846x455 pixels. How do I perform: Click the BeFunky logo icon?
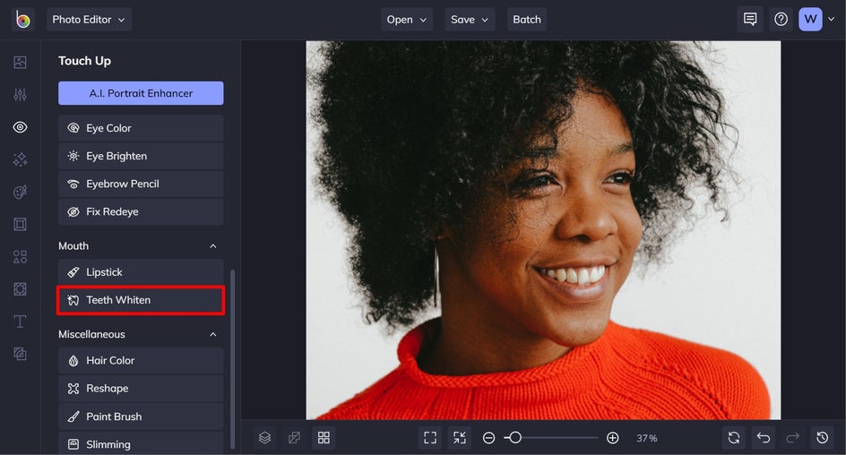(x=22, y=20)
